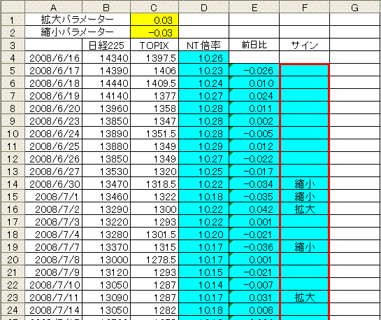Click the NT ratio 10.29 cell
381x320 pixels.
click(204, 146)
